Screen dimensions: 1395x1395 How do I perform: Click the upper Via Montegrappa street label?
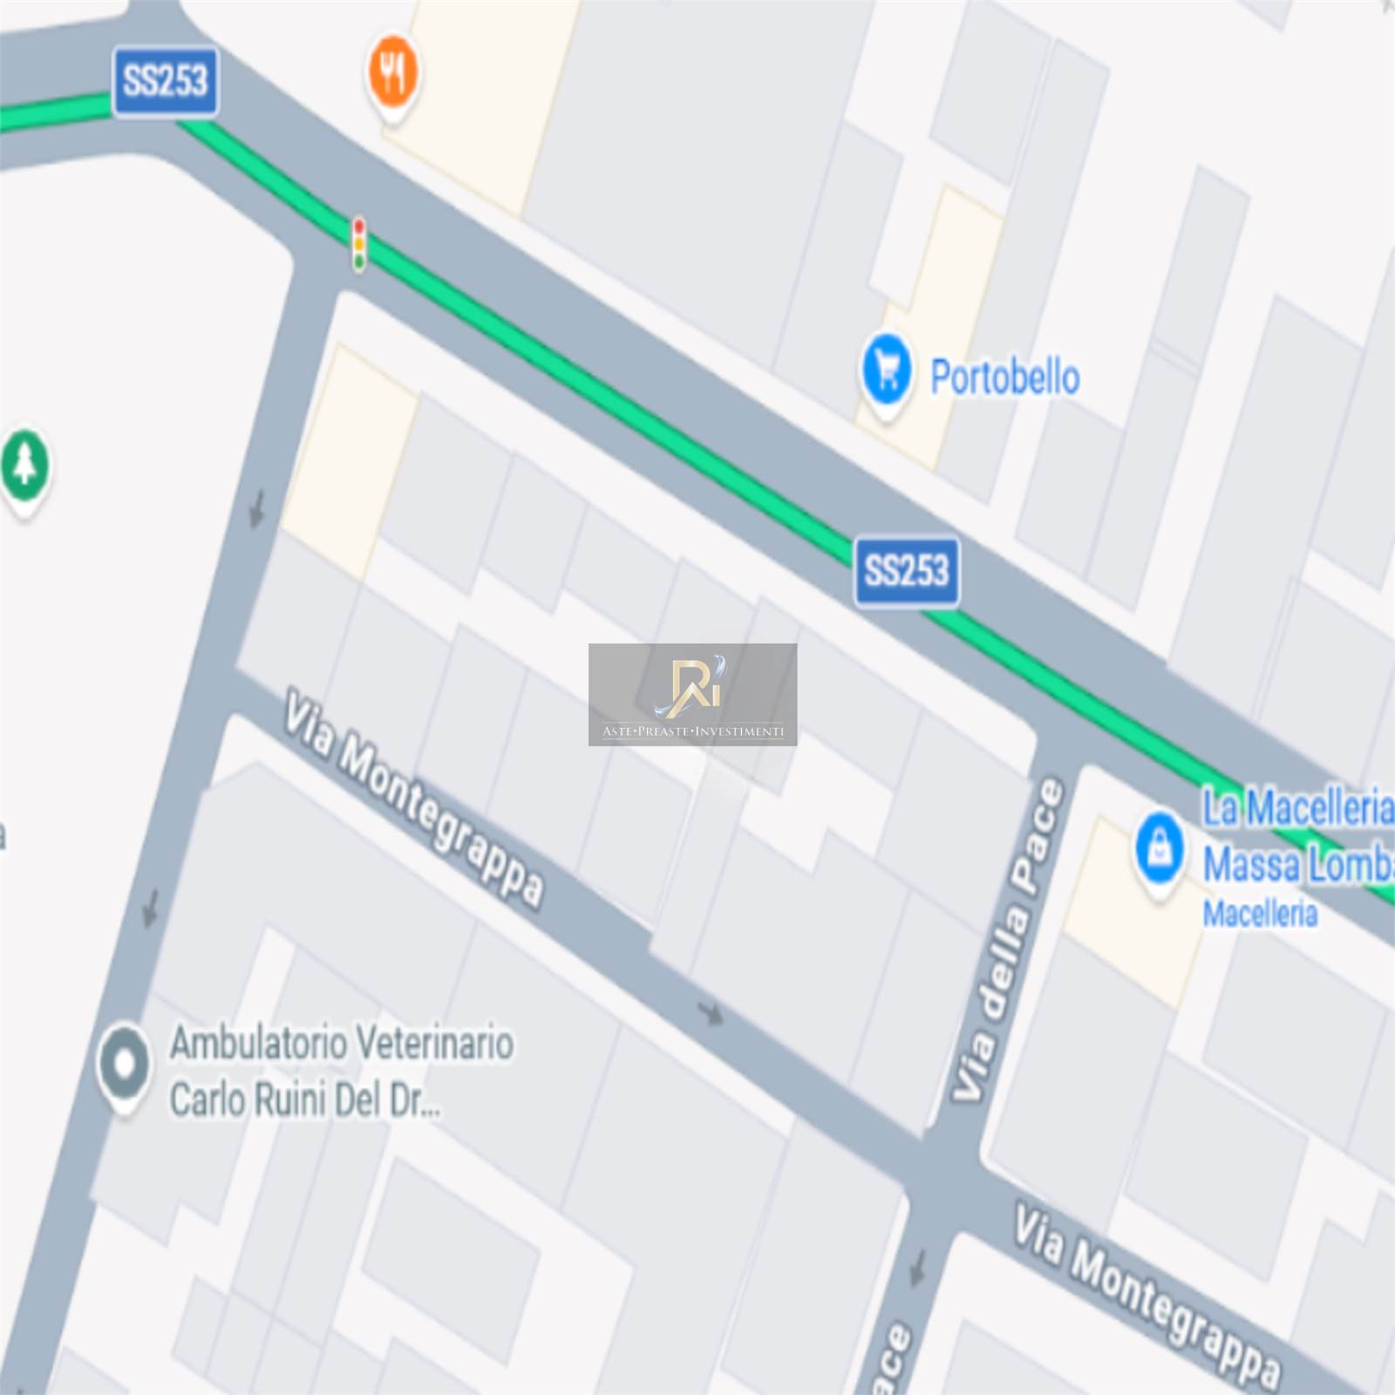pyautogui.click(x=415, y=798)
